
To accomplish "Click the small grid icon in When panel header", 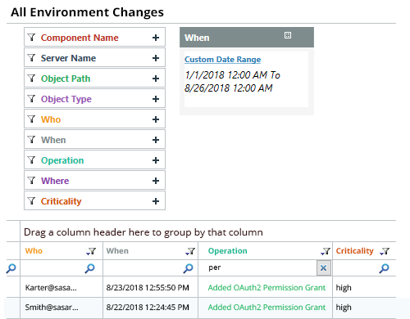I will pyautogui.click(x=288, y=35).
